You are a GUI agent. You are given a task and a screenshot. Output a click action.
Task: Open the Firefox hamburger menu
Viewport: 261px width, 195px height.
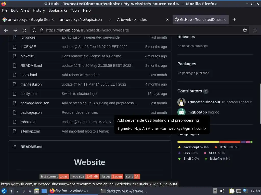(x=255, y=30)
